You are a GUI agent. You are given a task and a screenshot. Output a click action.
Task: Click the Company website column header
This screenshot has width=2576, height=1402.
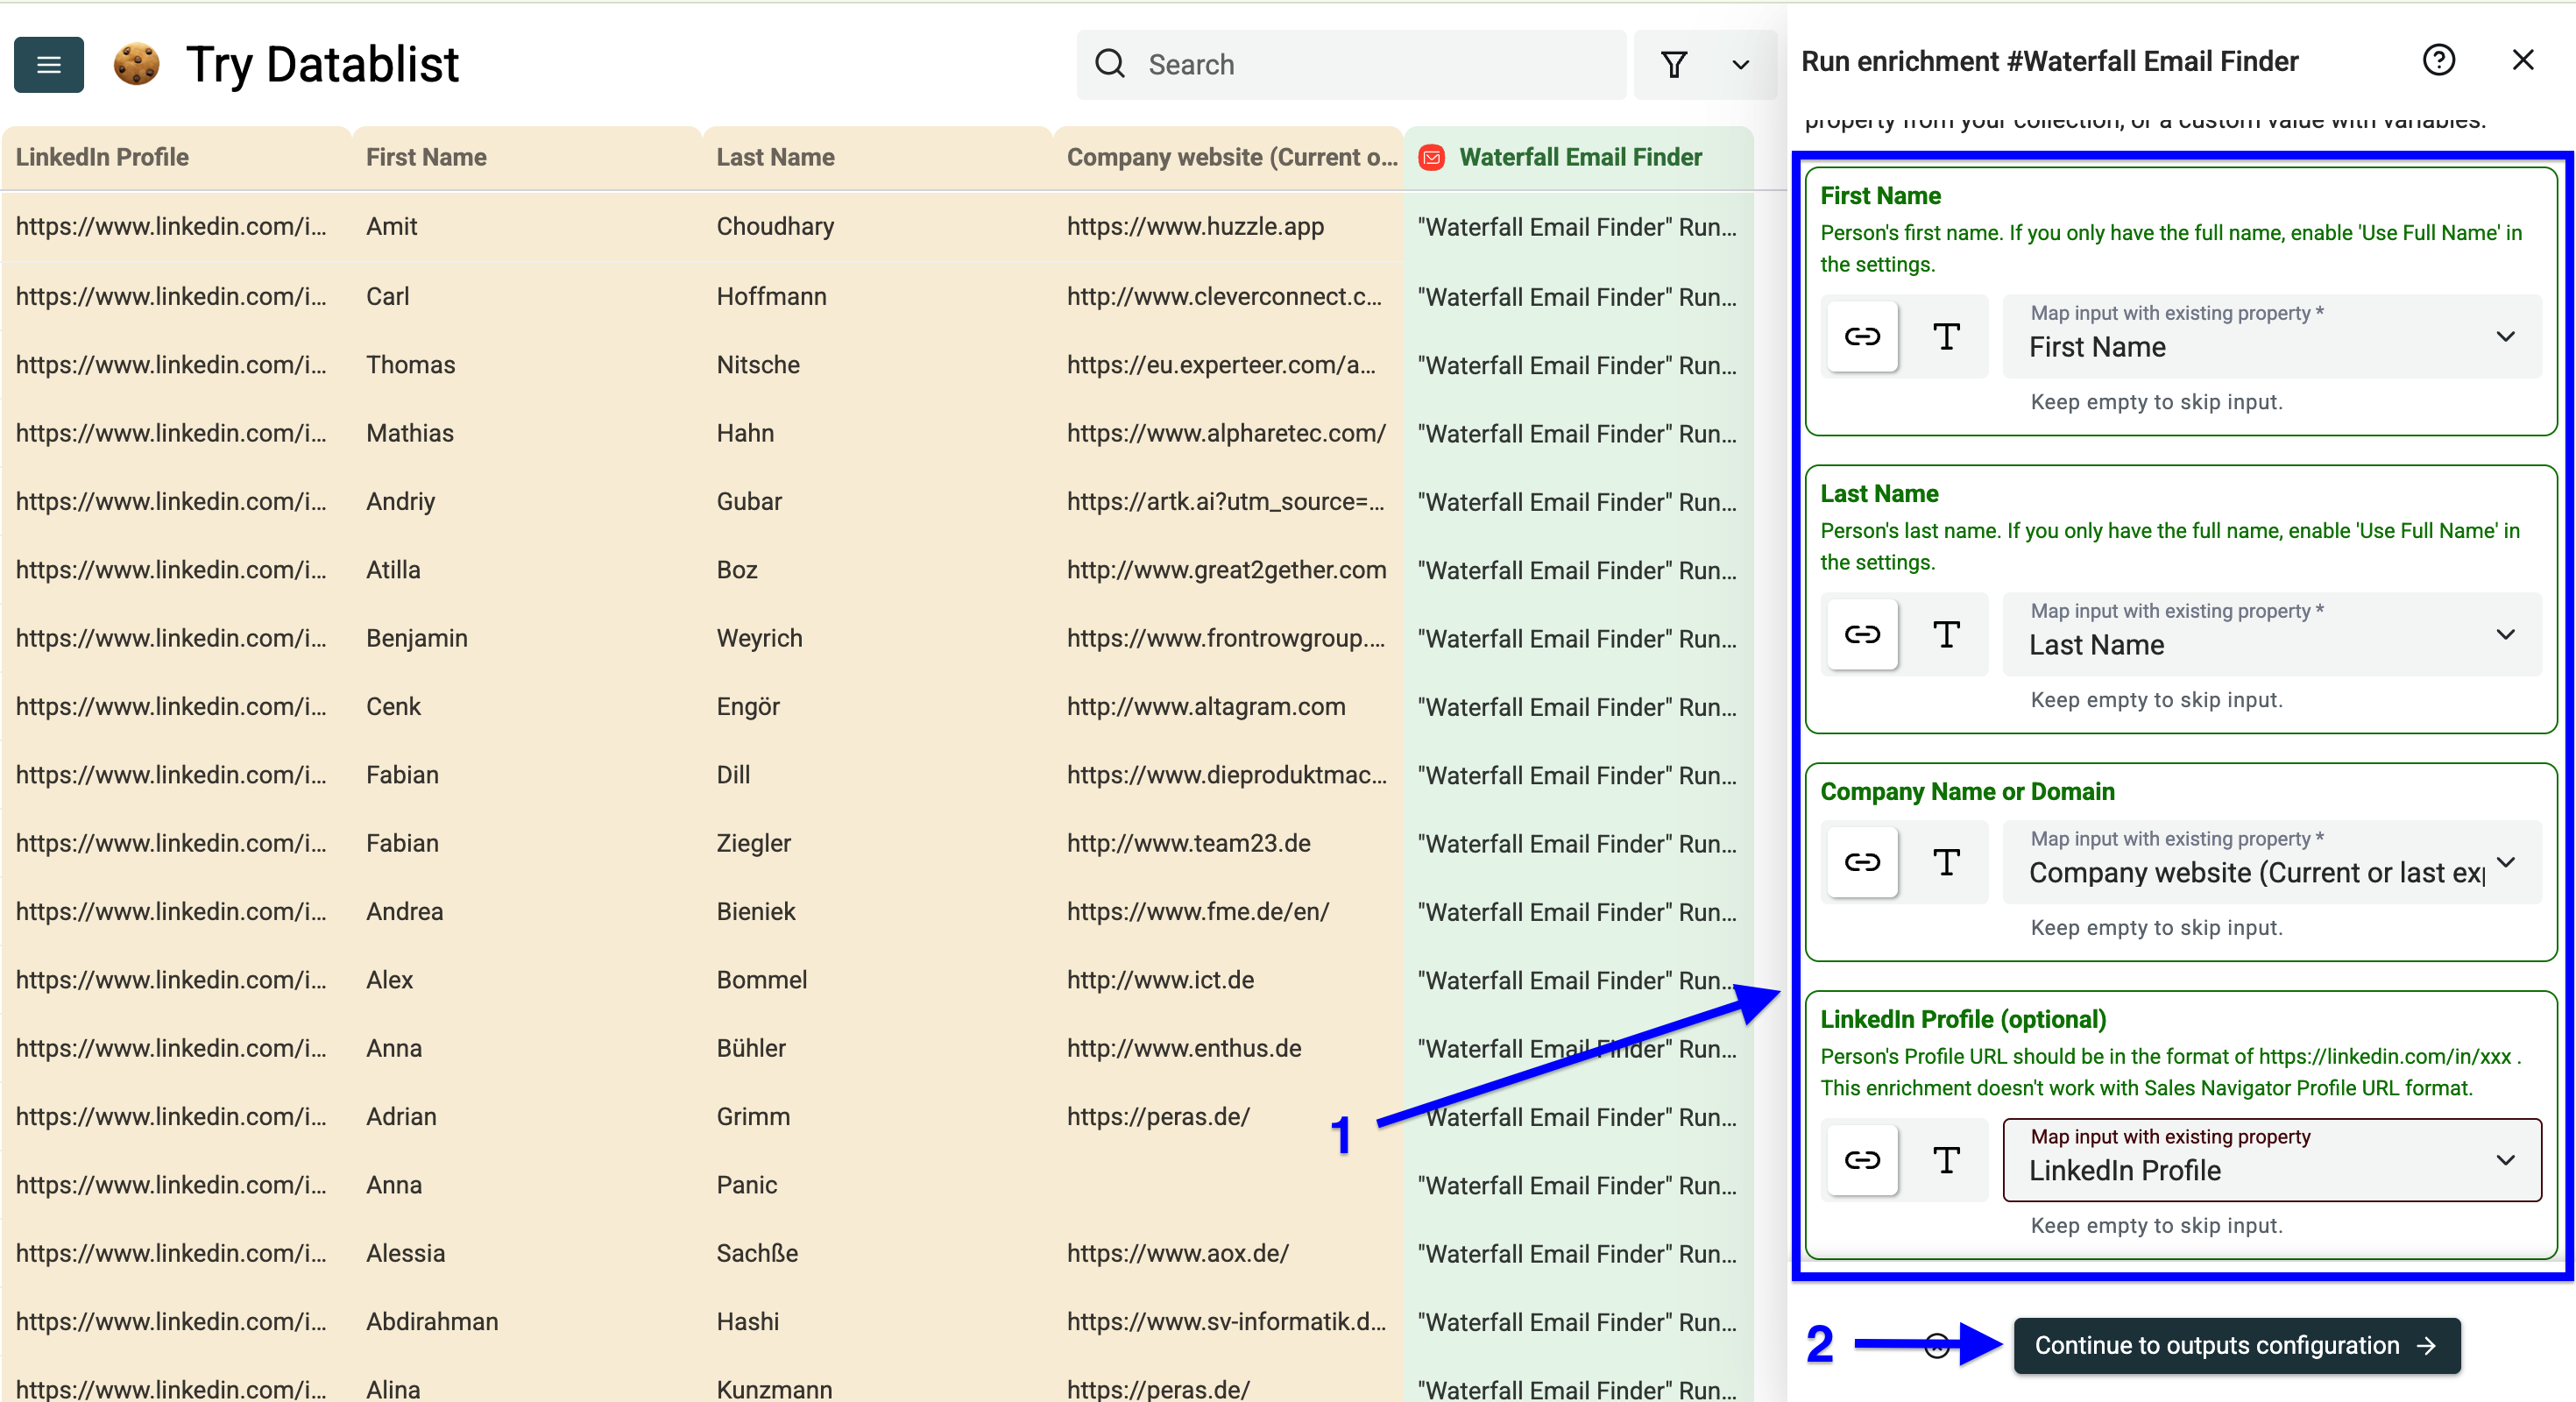tap(1228, 157)
